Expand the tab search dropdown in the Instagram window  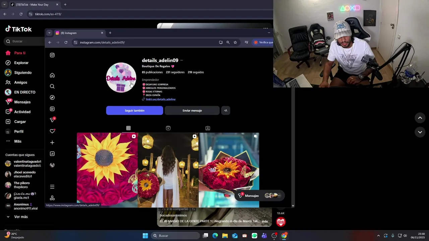click(49, 33)
